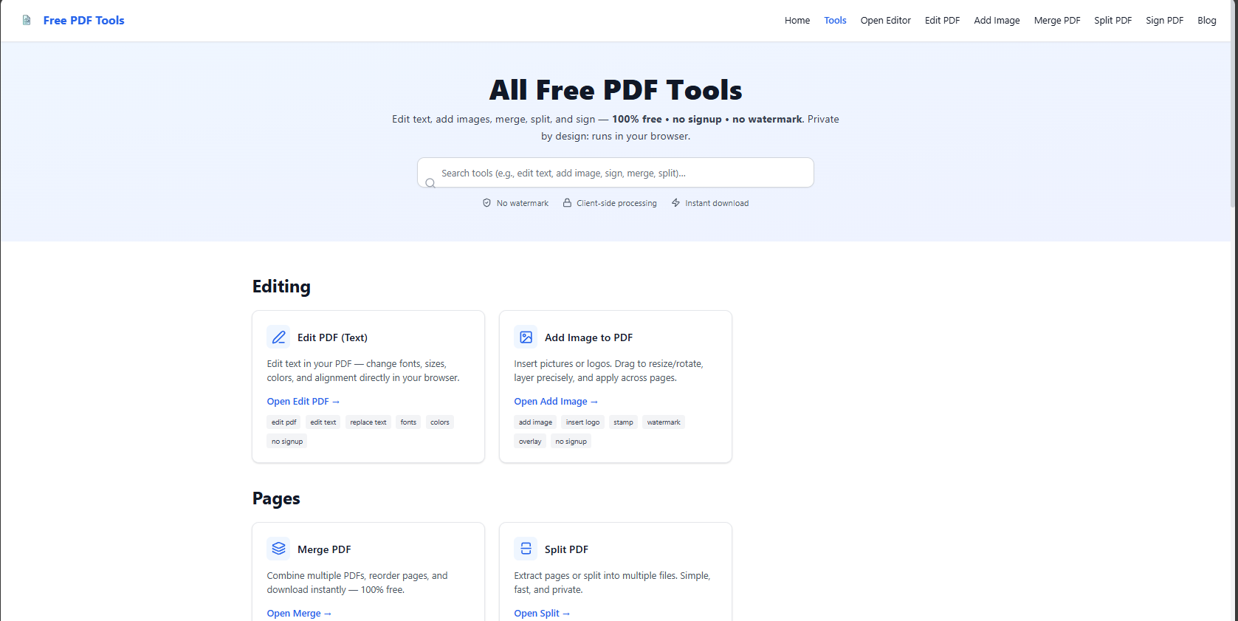Open Sign PDF in the header menu

point(1164,21)
